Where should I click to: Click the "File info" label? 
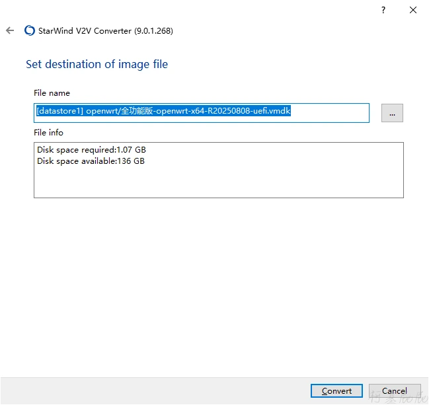(x=48, y=133)
